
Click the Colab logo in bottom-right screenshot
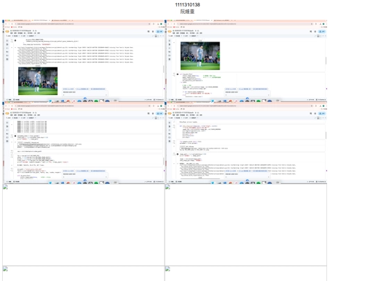tap(169, 114)
